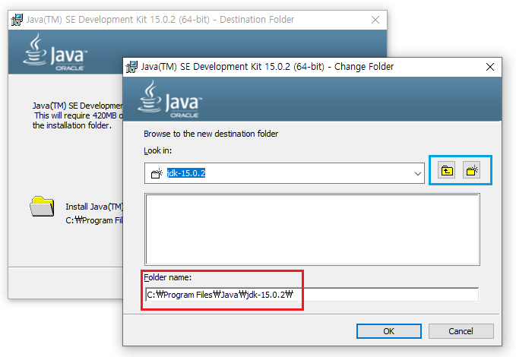Click the 'Folder name:' label
Viewport: 516px width, 357px height.
[x=167, y=277]
